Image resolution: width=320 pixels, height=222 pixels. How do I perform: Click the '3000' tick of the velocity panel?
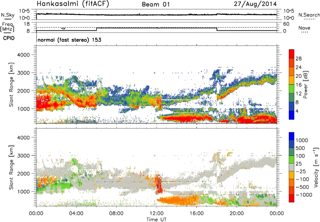pos(23,155)
